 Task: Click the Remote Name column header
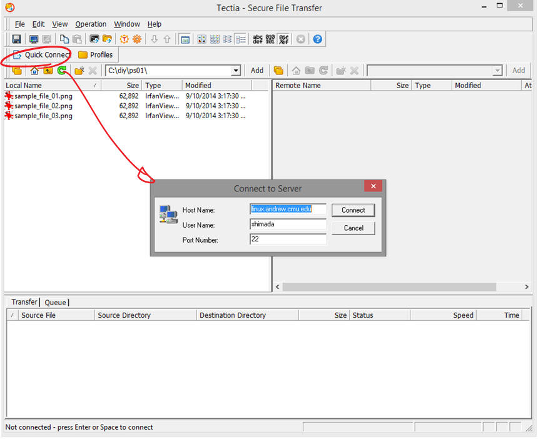pyautogui.click(x=322, y=86)
